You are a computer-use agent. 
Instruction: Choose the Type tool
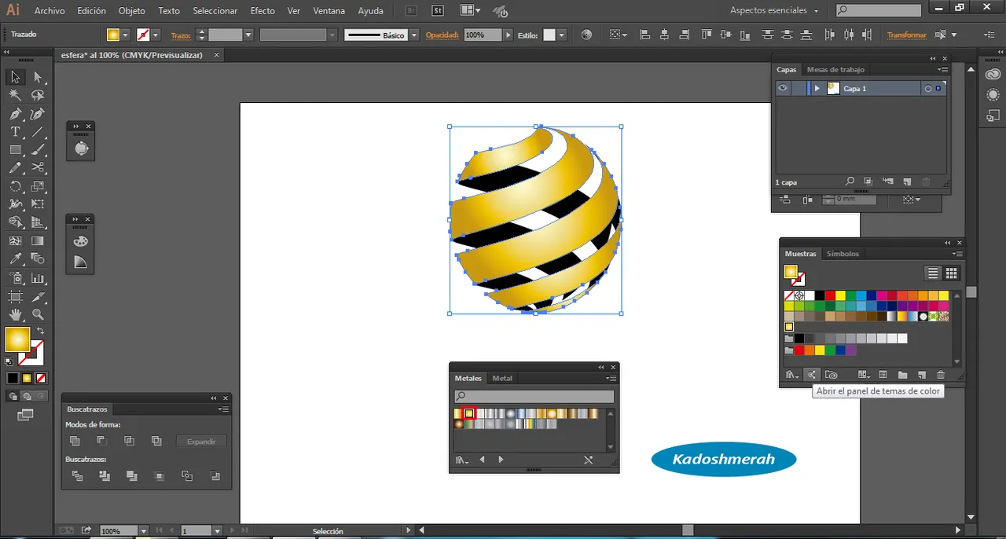15,132
